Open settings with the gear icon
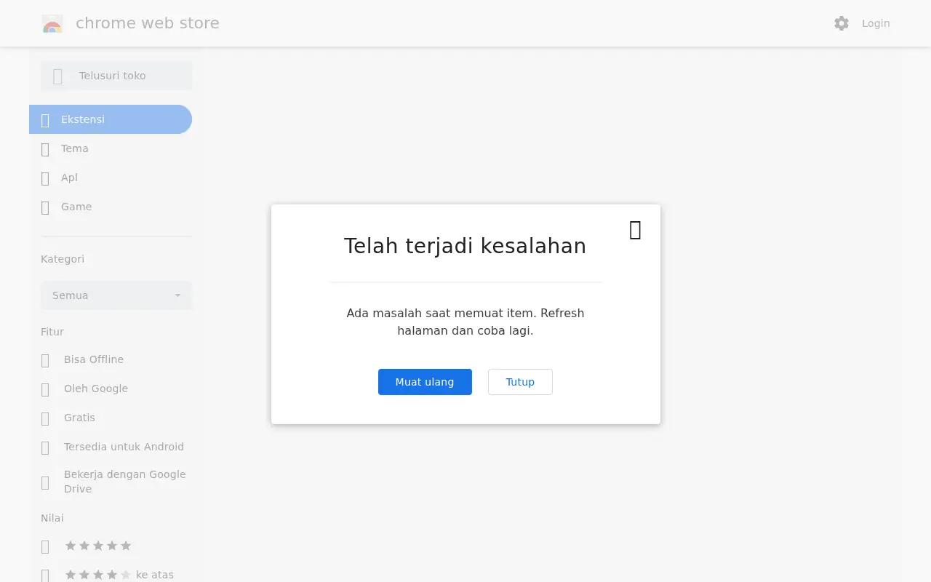 click(x=842, y=23)
